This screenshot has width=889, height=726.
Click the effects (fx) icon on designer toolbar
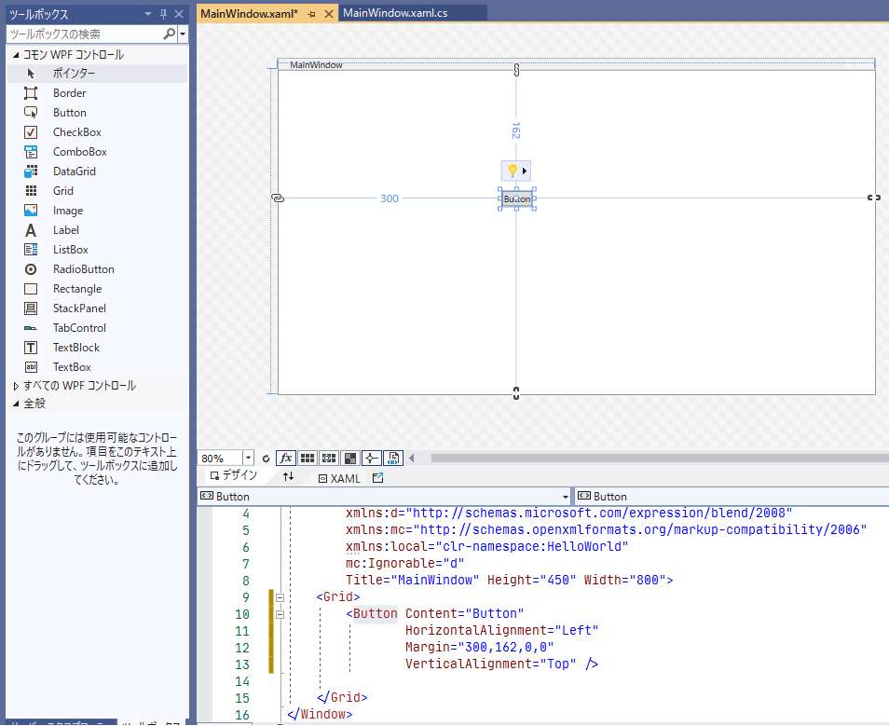click(x=285, y=458)
